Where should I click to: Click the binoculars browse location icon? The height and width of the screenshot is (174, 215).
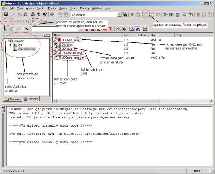(x=125, y=14)
